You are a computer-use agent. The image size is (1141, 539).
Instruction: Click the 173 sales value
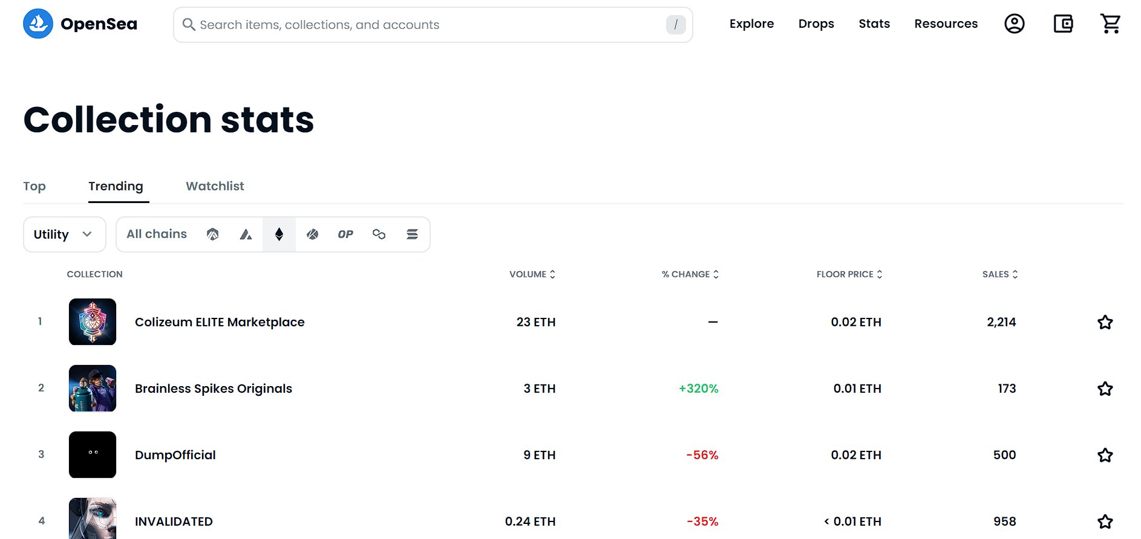1007,389
